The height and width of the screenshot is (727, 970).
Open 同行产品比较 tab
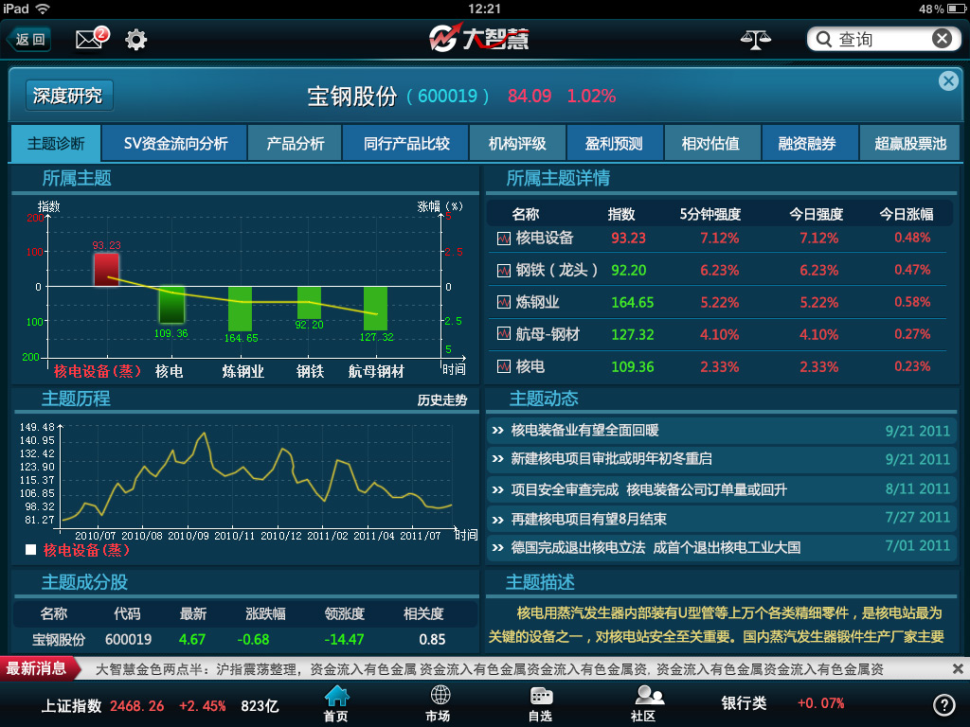[405, 144]
